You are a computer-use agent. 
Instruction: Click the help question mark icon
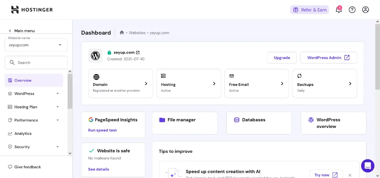(352, 10)
